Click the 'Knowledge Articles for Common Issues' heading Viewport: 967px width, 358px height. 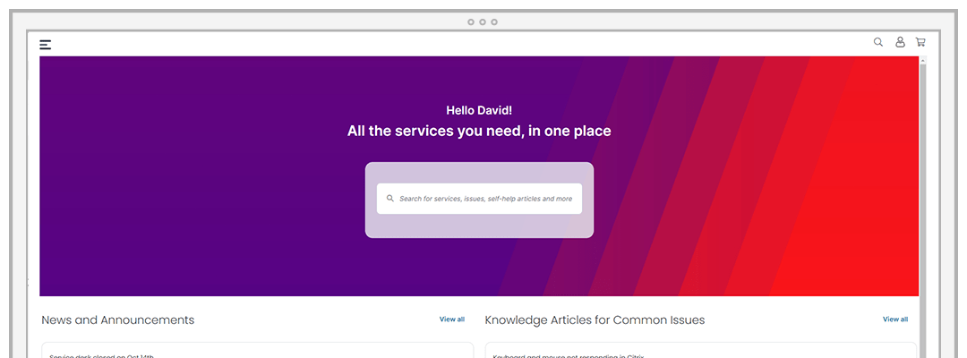pos(595,320)
